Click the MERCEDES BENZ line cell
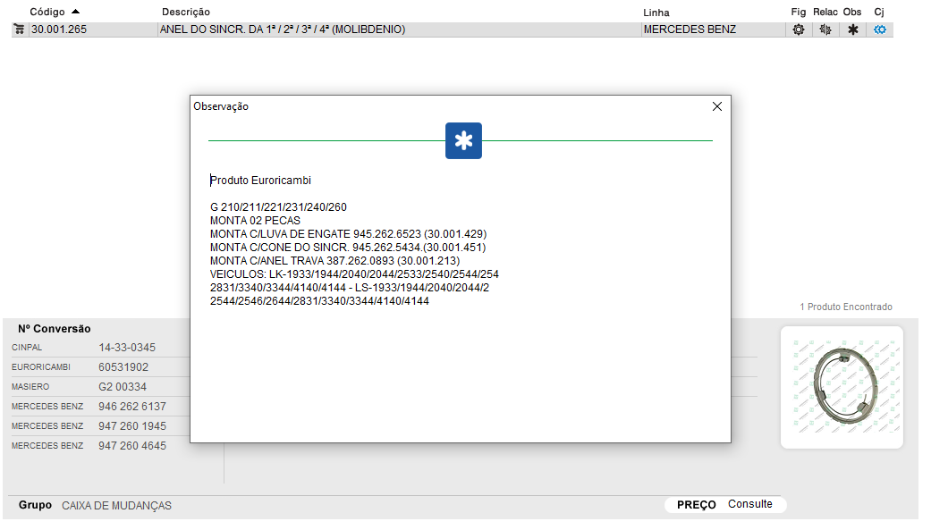This screenshot has height=530, width=948. click(x=690, y=29)
